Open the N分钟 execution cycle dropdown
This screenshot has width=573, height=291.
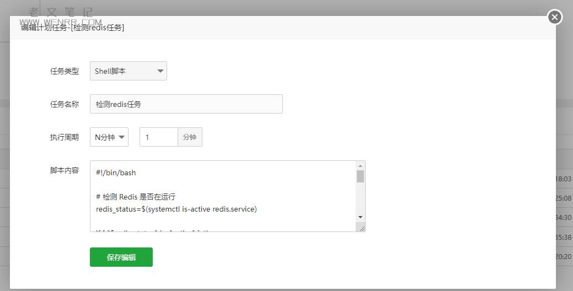[109, 137]
